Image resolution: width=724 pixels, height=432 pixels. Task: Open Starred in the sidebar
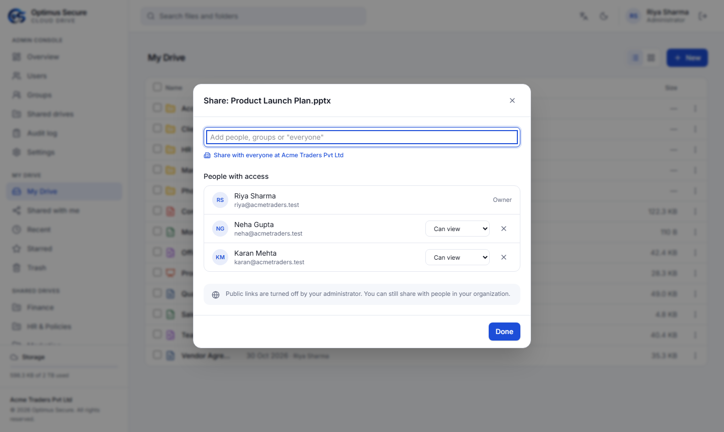(64, 249)
